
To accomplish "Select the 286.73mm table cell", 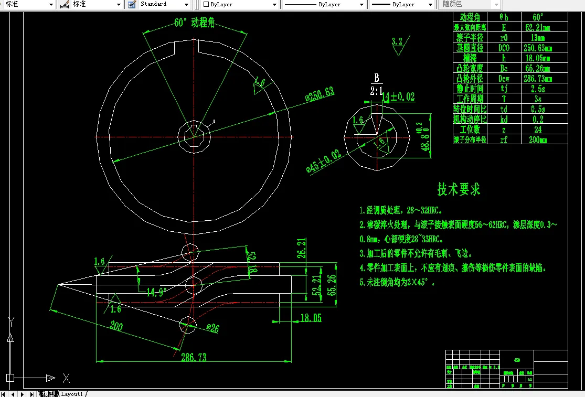I will tap(544, 78).
